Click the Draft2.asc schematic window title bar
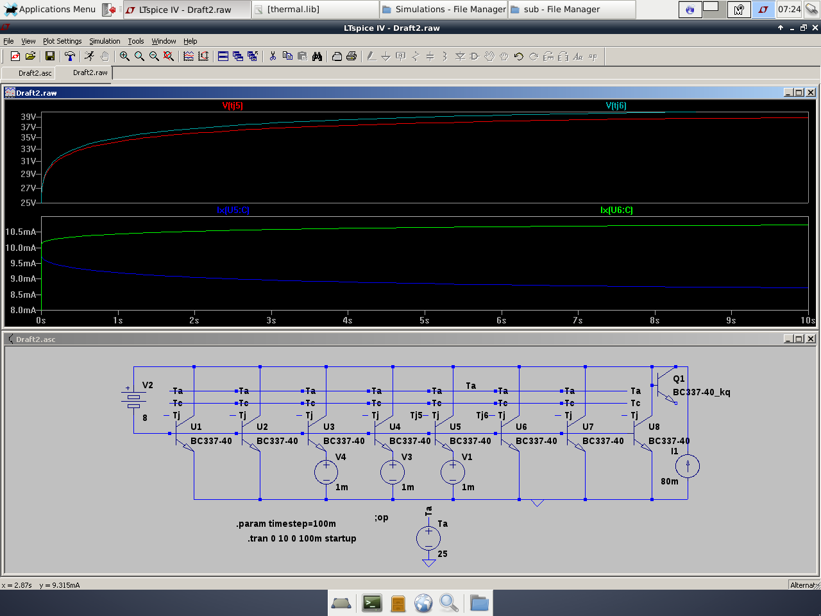This screenshot has height=616, width=821. pos(410,339)
